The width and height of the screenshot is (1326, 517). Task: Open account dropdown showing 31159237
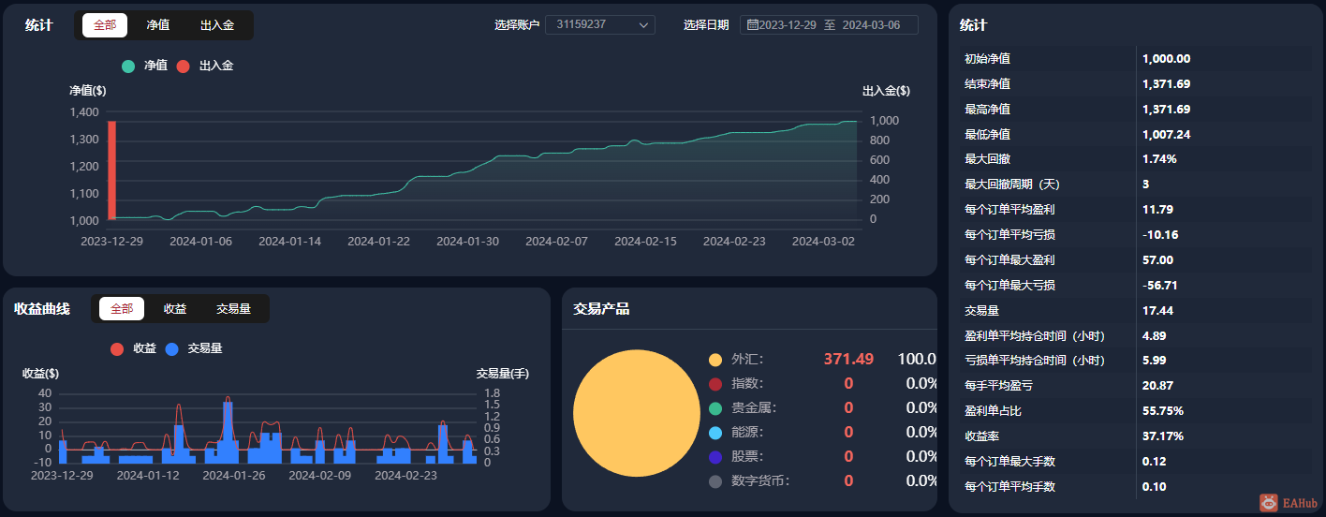click(600, 24)
